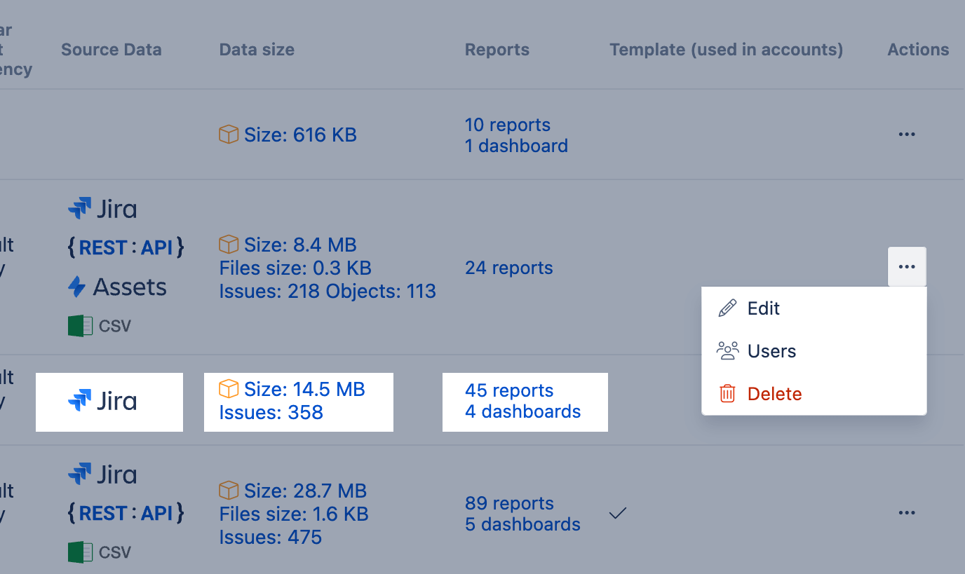
Task: Click the Jira logo in the 14.5 MB row
Action: coord(102,401)
